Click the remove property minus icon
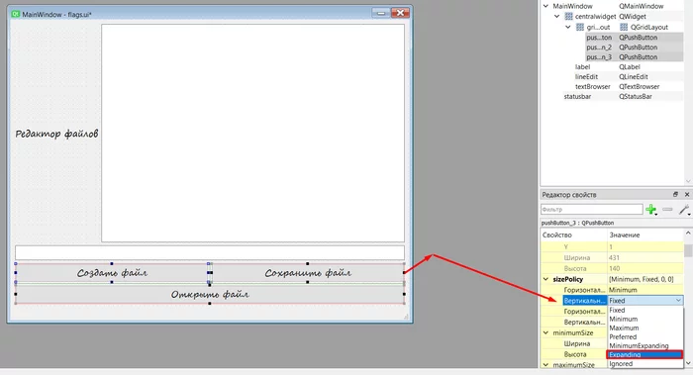Image resolution: width=693 pixels, height=375 pixels. pos(667,210)
